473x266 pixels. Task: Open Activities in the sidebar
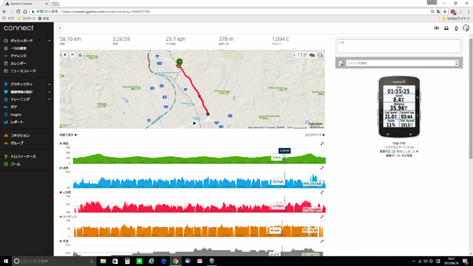[21, 84]
